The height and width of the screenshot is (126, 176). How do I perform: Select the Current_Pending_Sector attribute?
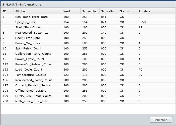tap(33, 85)
